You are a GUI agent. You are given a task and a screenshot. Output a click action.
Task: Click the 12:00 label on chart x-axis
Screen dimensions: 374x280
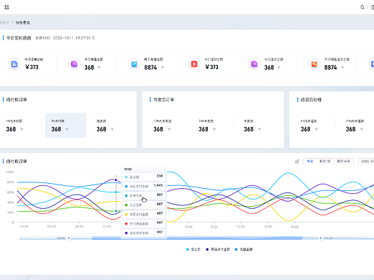(240, 226)
